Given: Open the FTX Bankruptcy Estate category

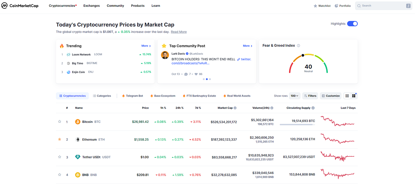Looking at the screenshot, I should click(x=199, y=96).
